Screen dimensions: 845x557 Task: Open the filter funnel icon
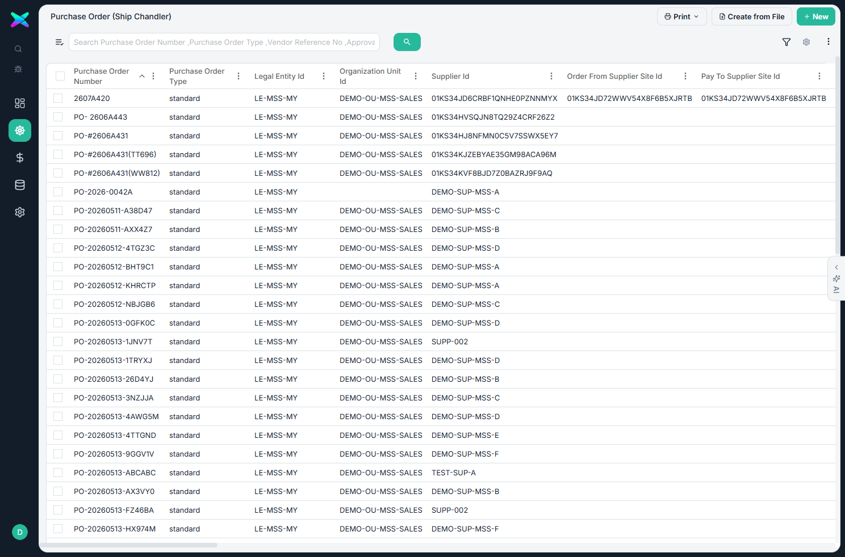click(787, 42)
